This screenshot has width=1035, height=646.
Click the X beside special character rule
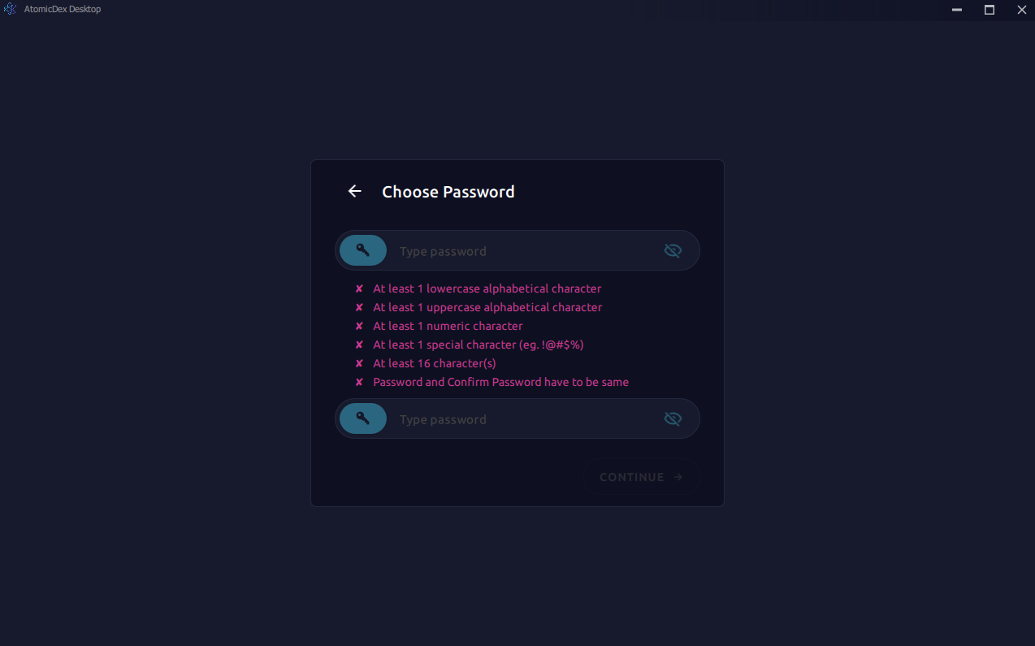(359, 345)
